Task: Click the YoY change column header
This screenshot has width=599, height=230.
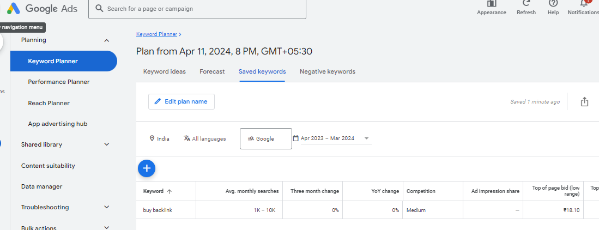Action: click(385, 191)
